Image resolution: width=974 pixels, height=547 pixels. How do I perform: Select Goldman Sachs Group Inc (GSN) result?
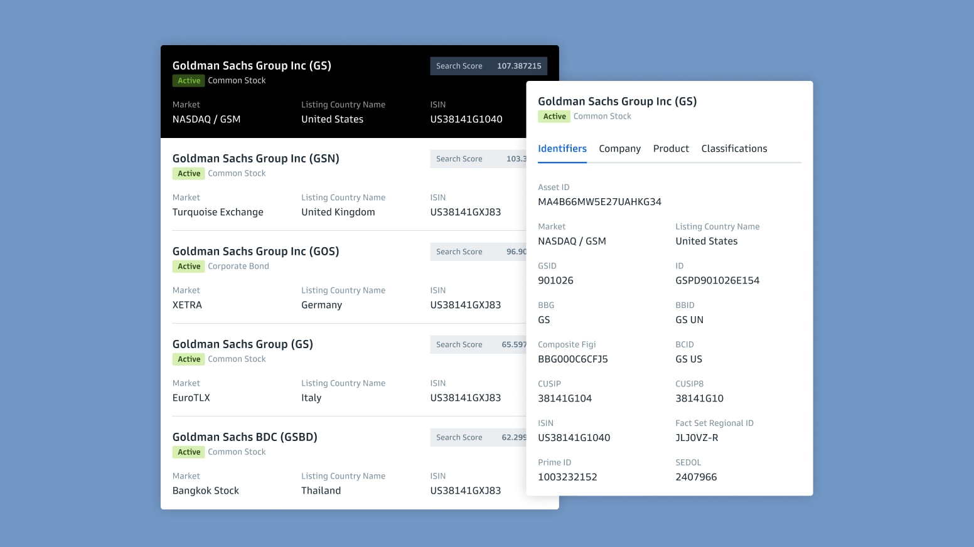click(x=255, y=159)
